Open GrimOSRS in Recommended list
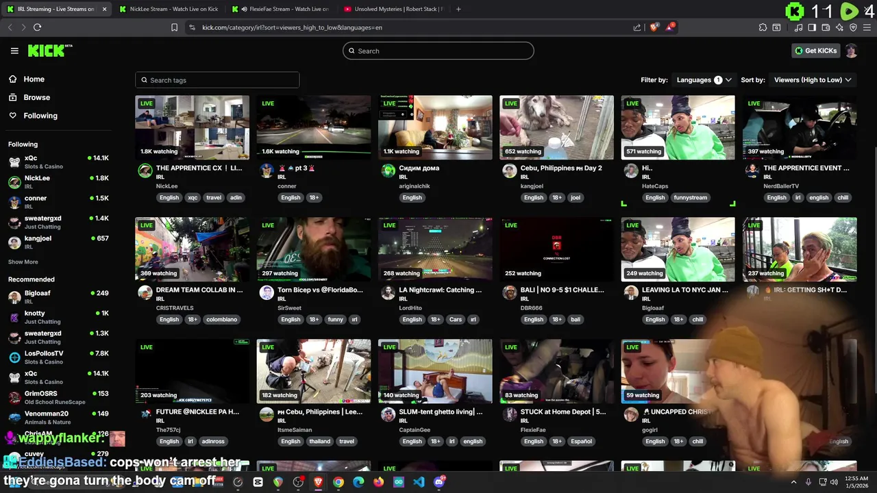 coord(58,397)
